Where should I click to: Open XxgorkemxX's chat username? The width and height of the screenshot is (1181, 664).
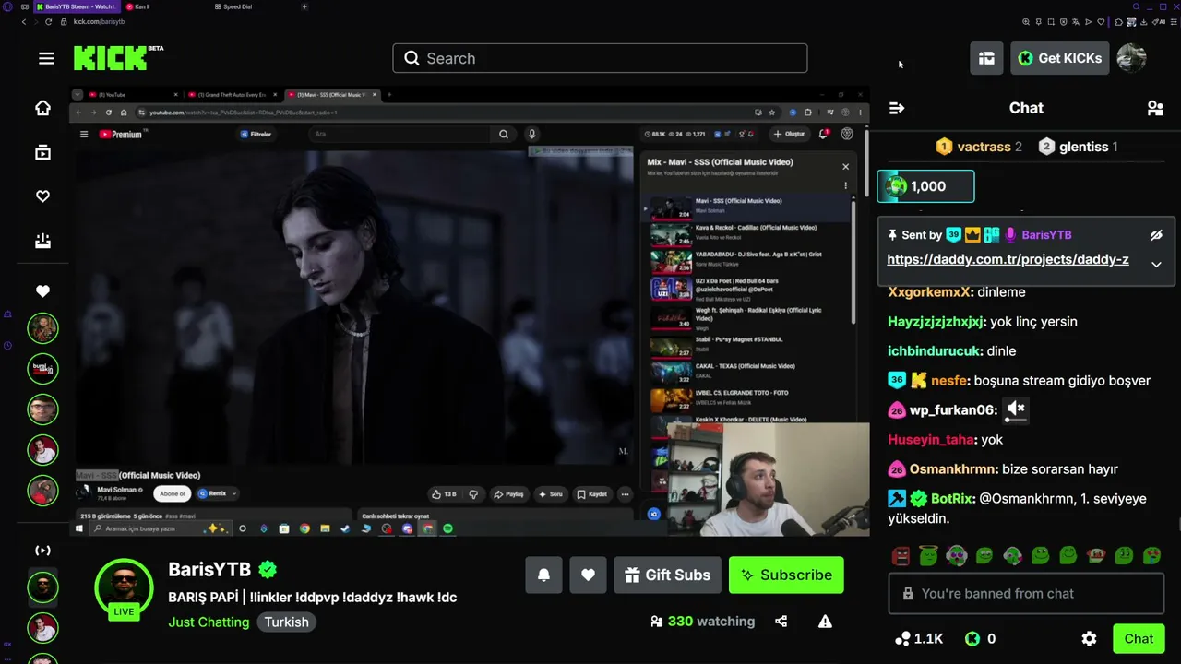(929, 292)
